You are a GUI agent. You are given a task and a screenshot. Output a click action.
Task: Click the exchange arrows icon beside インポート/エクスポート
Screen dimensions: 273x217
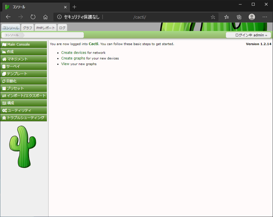coord(4,96)
